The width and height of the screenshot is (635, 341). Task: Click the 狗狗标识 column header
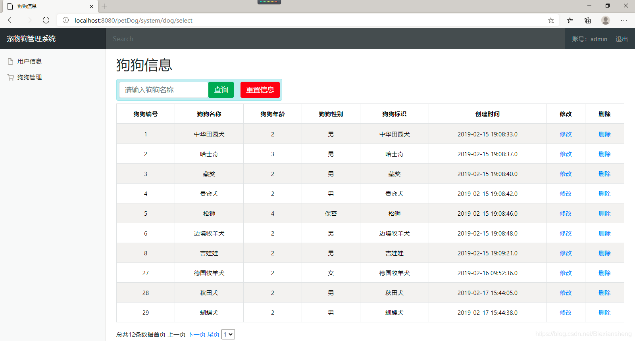(394, 114)
